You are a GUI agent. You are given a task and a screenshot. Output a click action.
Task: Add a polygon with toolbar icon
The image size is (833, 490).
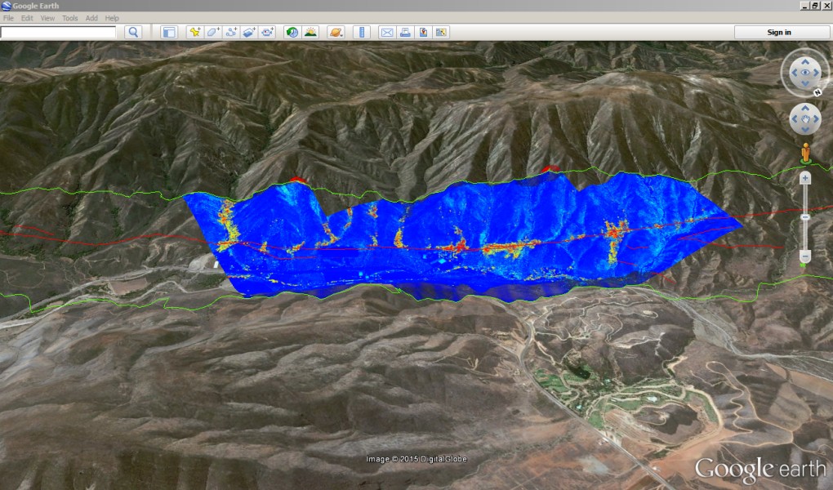(x=212, y=32)
